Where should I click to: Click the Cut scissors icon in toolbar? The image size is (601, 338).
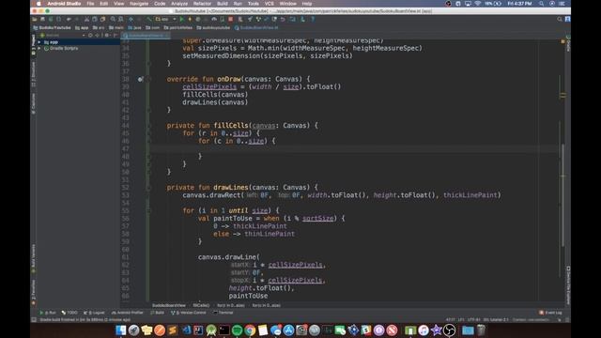(86, 19)
